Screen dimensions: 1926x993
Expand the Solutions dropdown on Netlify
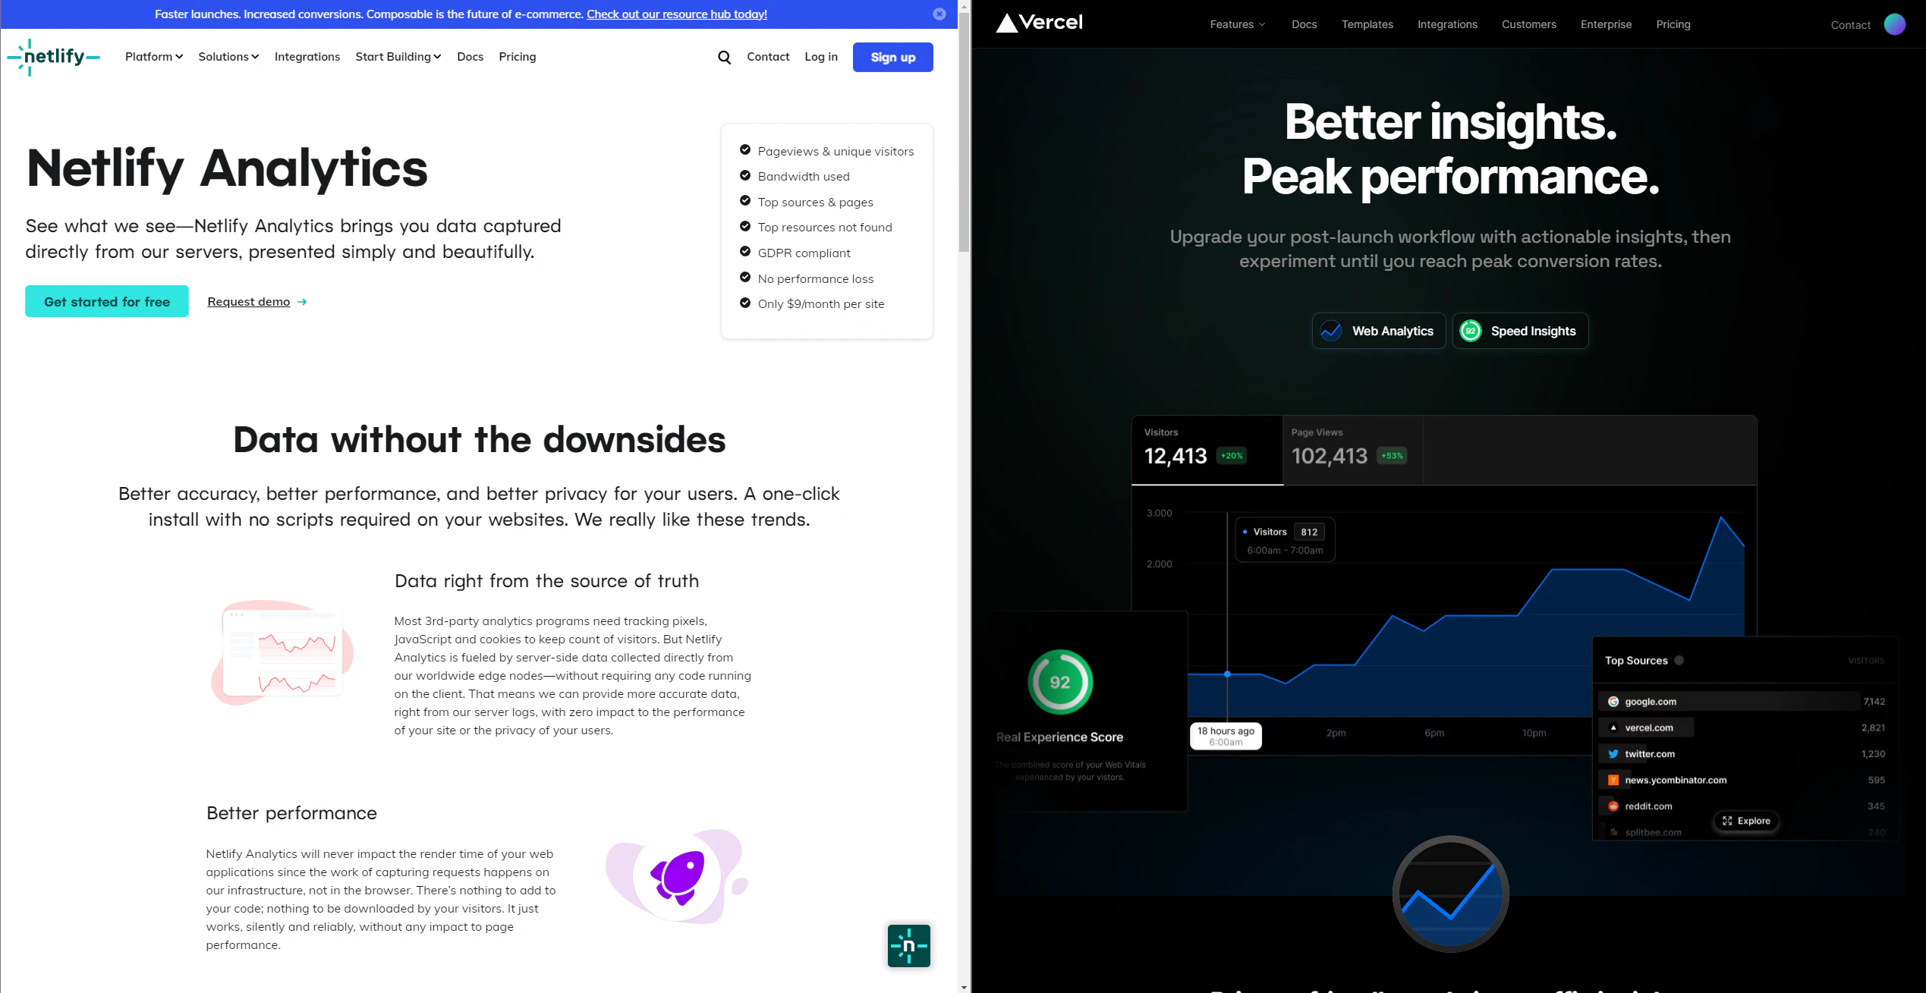coord(231,55)
